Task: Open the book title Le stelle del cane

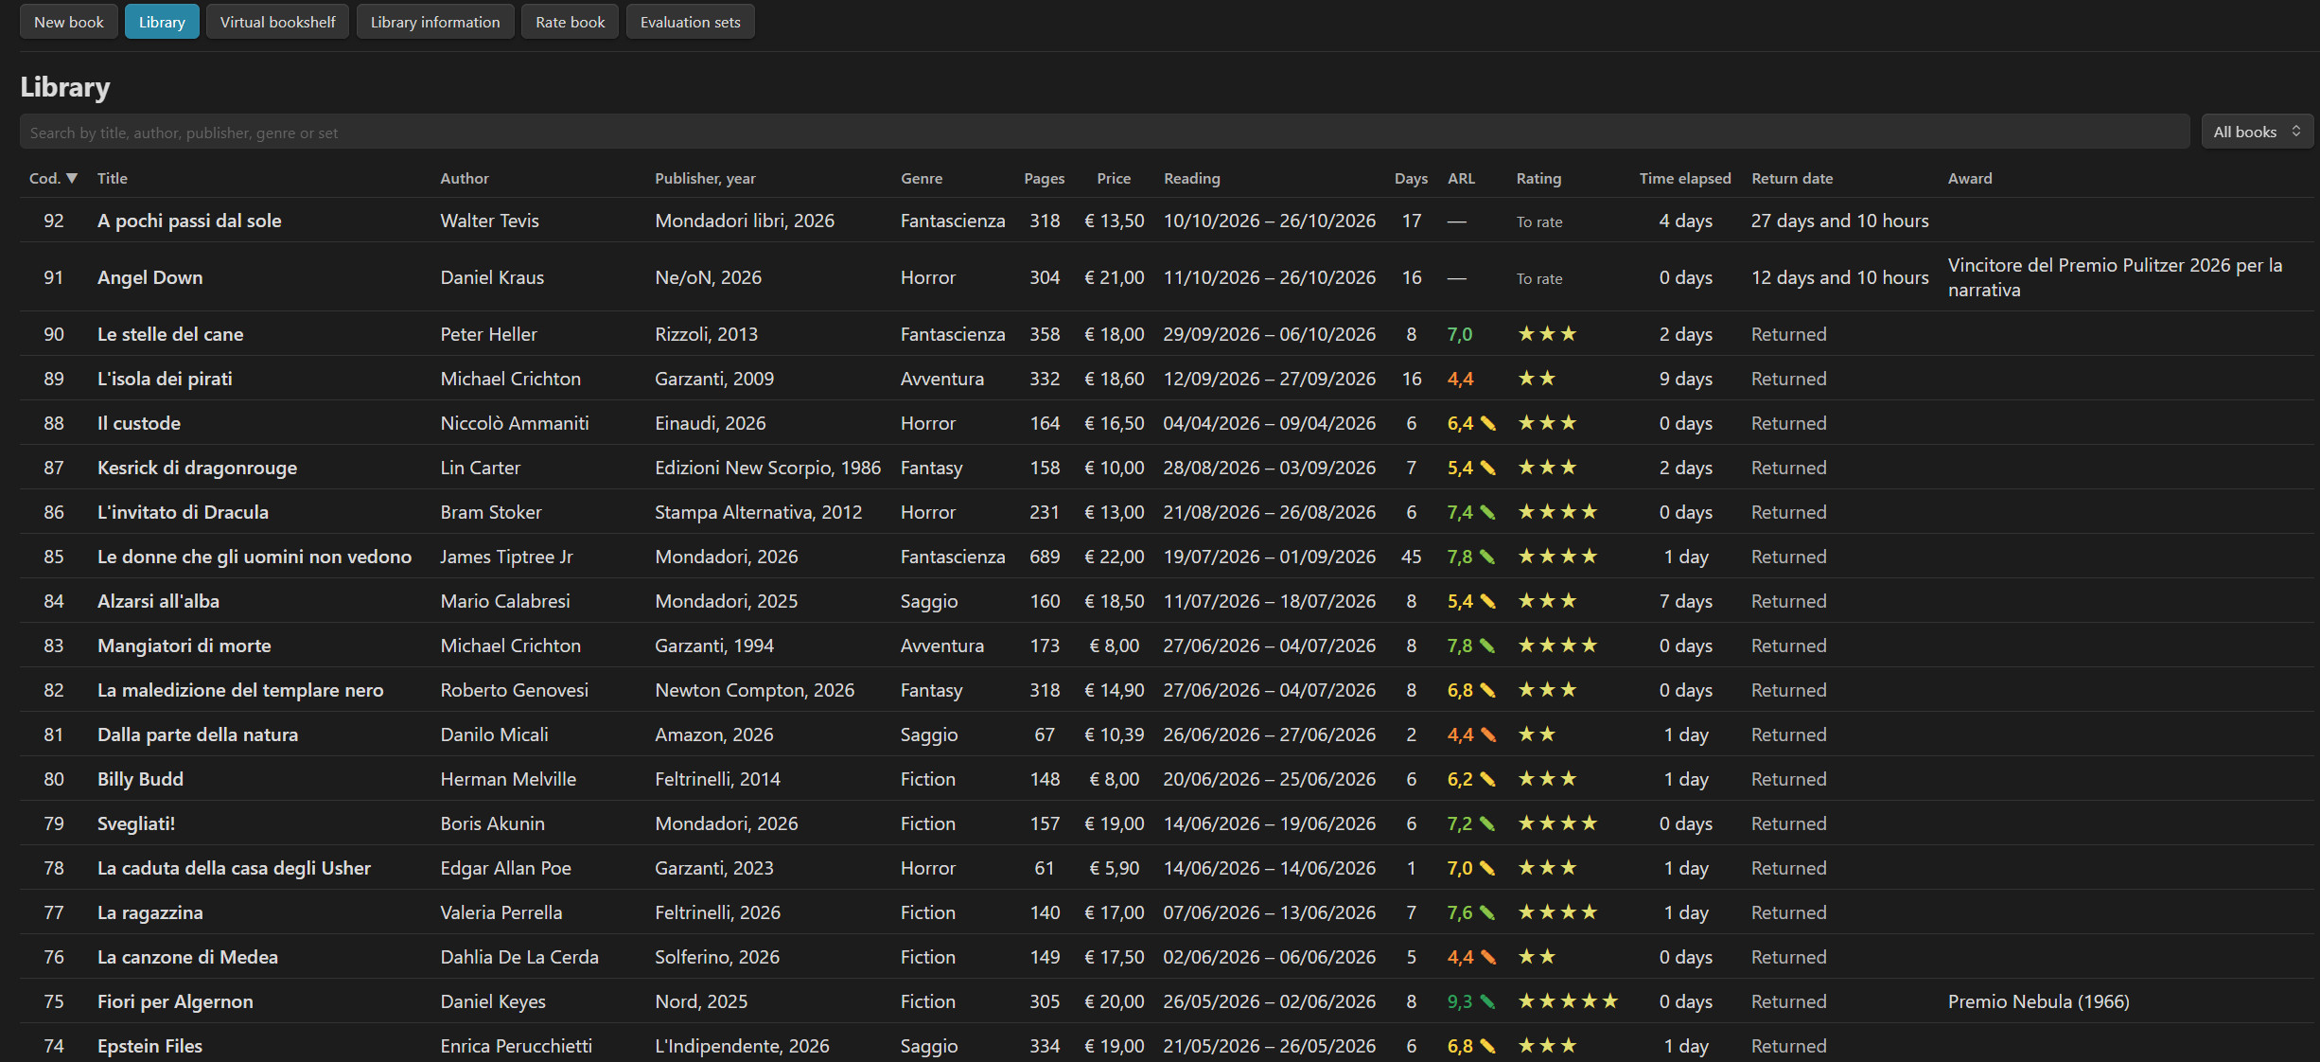Action: (170, 334)
